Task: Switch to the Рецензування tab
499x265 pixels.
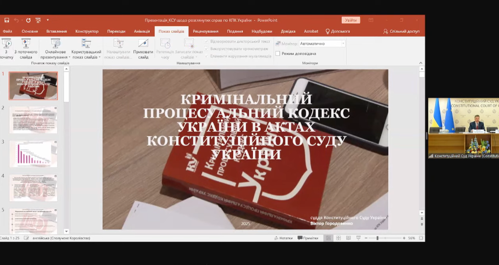Action: point(205,32)
